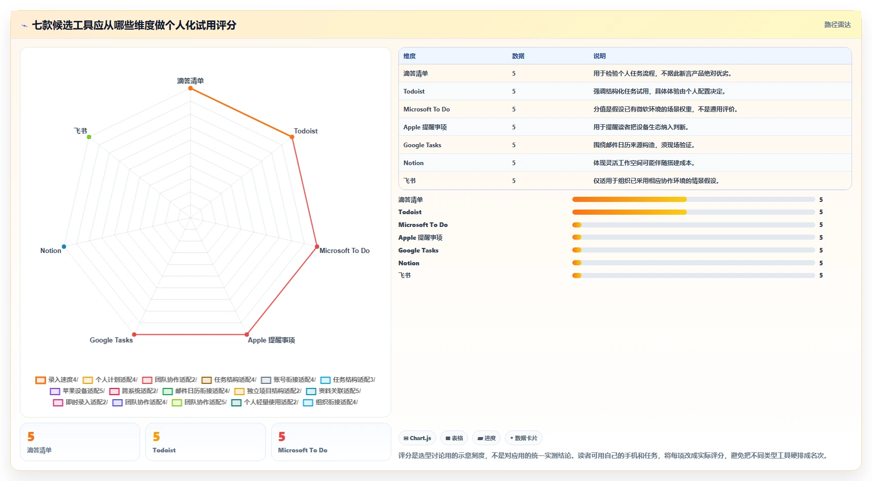Click the 数据卡片 badge
This screenshot has width=872, height=481.
coord(524,438)
